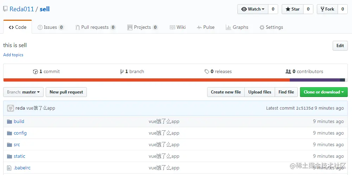This screenshot has width=352, height=175.
Task: Click the Edit description button
Action: pyautogui.click(x=340, y=46)
